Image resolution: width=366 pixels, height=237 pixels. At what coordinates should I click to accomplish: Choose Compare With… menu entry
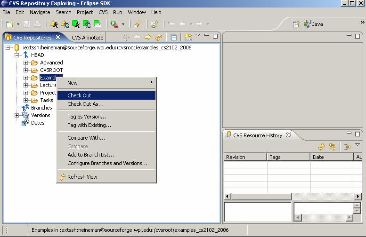point(106,138)
